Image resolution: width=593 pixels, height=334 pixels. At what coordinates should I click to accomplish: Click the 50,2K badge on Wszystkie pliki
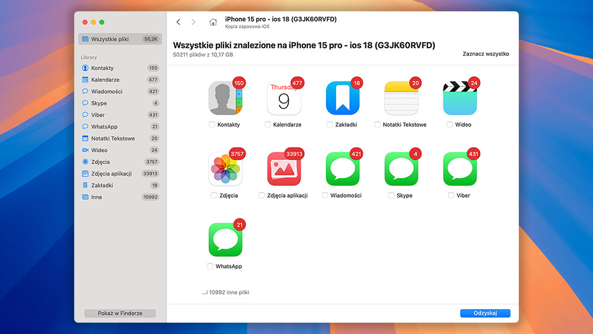pyautogui.click(x=151, y=39)
